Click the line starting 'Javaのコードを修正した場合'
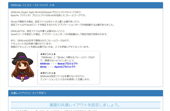The width and height of the screenshot is (170, 111). 59,34
